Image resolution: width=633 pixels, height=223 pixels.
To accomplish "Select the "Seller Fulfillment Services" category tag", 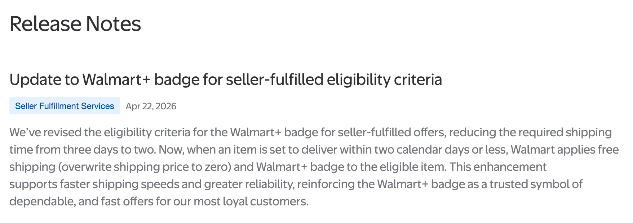I will tap(65, 106).
